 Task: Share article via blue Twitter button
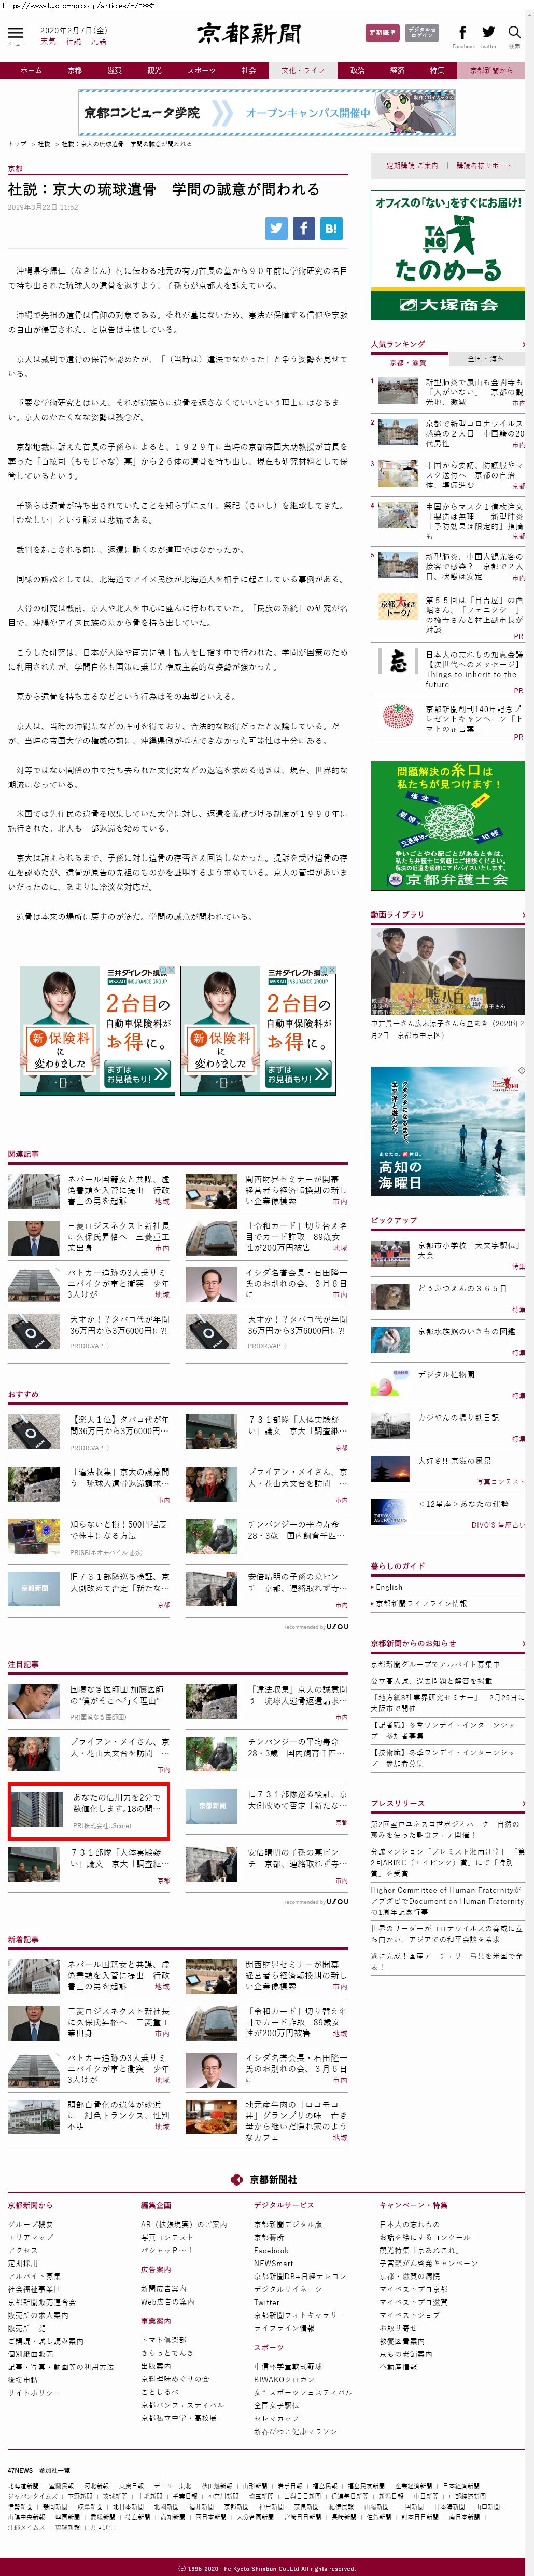click(276, 228)
